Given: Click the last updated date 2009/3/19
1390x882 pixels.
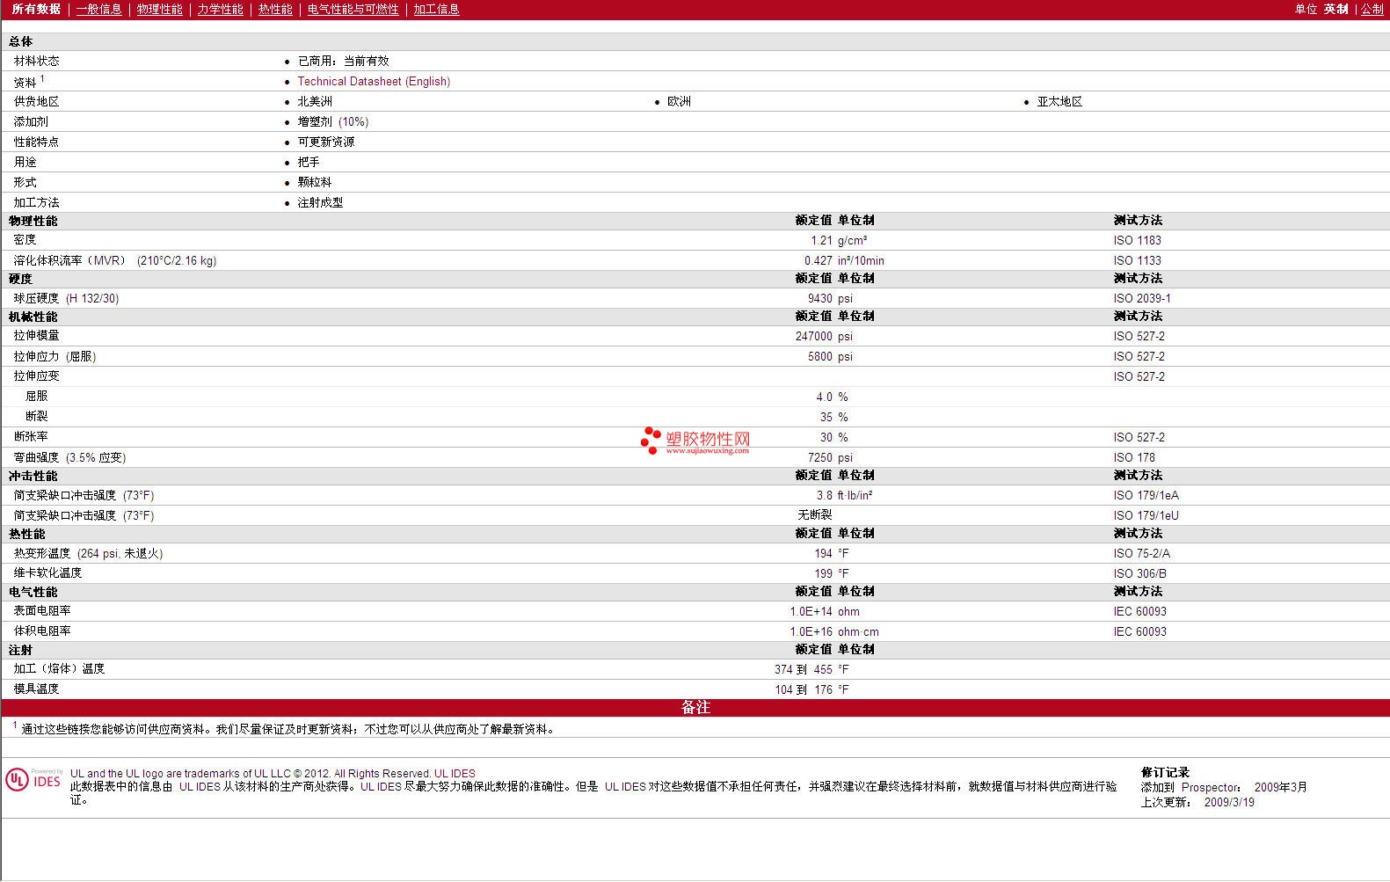Looking at the screenshot, I should coord(1229,802).
